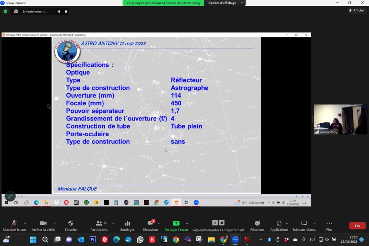Screen dimensions: 369x246
Task: Click the Afficher view button
Action: (357, 10)
